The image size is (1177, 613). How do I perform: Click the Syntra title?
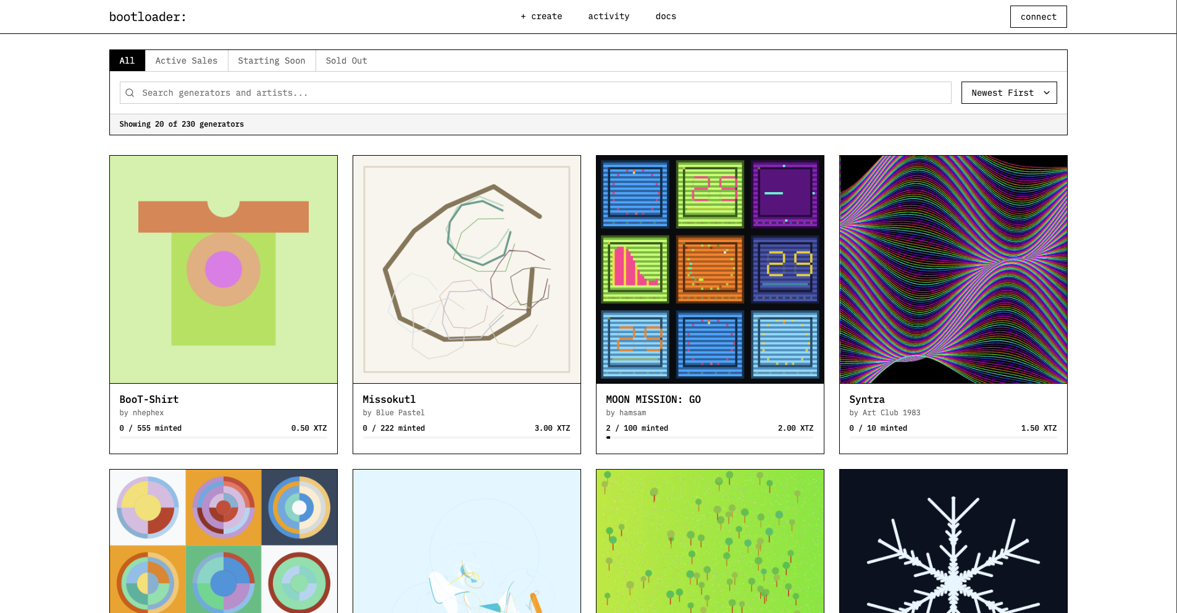pyautogui.click(x=867, y=400)
